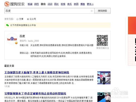Click the Baidu account QR code
The height and width of the screenshot is (102, 136).
pos(102,40)
